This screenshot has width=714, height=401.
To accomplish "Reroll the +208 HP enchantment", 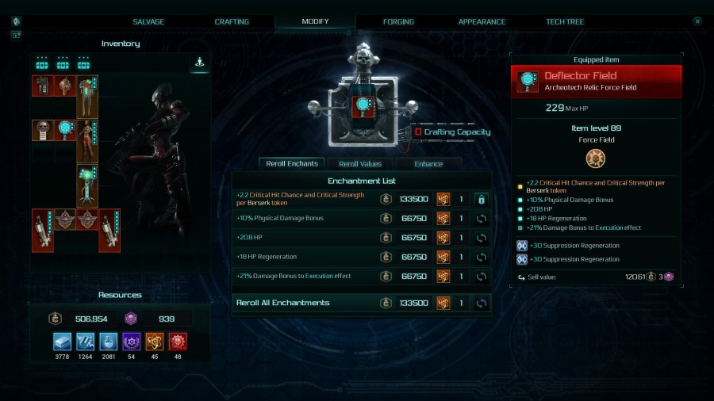I will [481, 238].
